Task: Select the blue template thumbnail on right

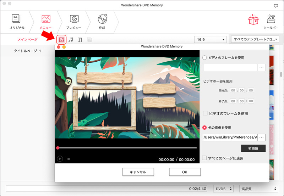Action: click(x=272, y=105)
